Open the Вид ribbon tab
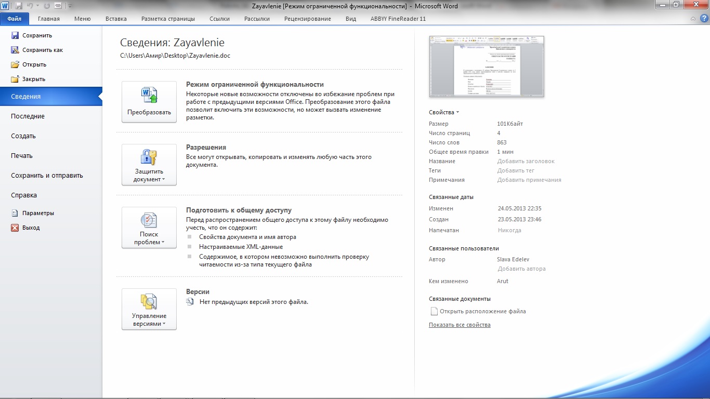The height and width of the screenshot is (399, 710). tap(351, 19)
